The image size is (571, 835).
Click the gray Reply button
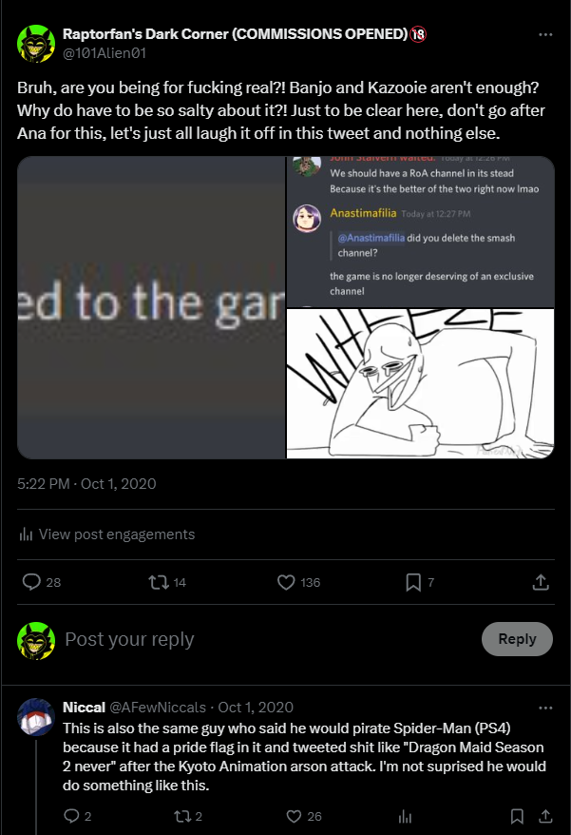click(x=517, y=638)
